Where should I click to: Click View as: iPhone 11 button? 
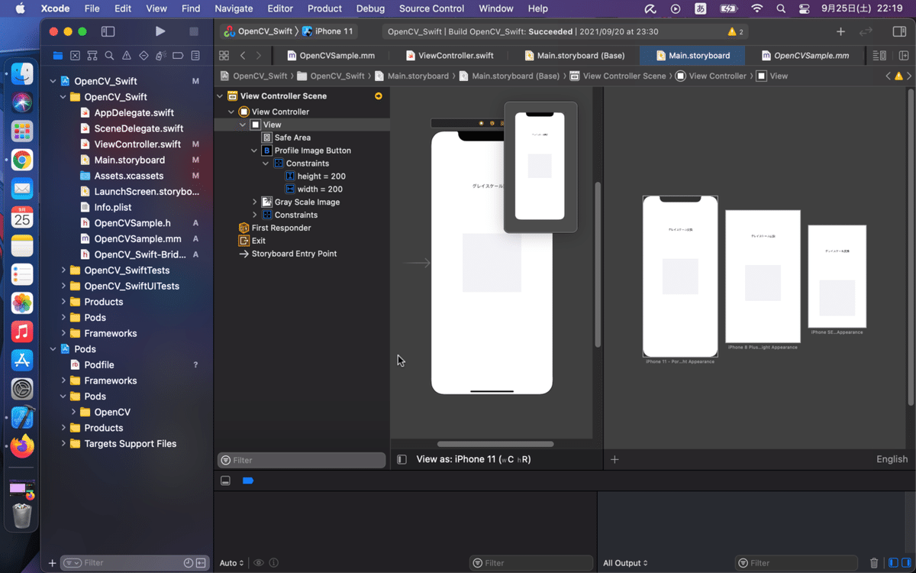coord(473,459)
